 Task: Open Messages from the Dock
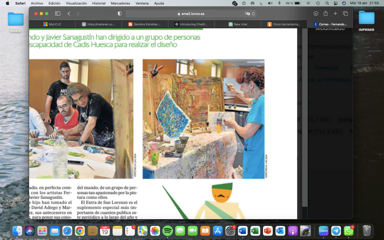(x=180, y=231)
